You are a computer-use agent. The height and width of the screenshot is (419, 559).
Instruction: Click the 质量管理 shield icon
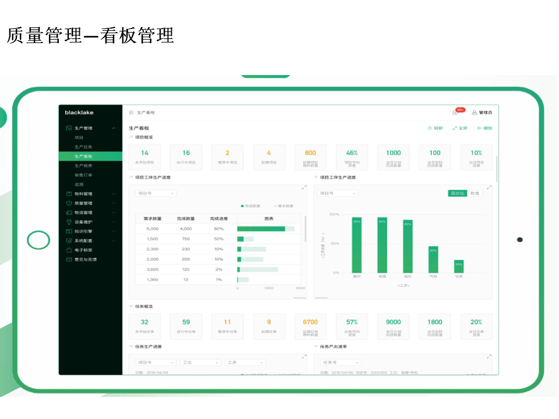pyautogui.click(x=69, y=203)
